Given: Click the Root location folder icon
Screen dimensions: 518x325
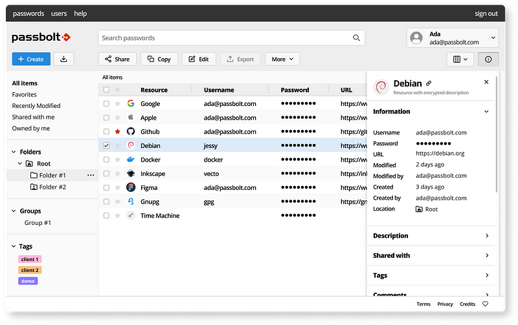Looking at the screenshot, I should (419, 209).
